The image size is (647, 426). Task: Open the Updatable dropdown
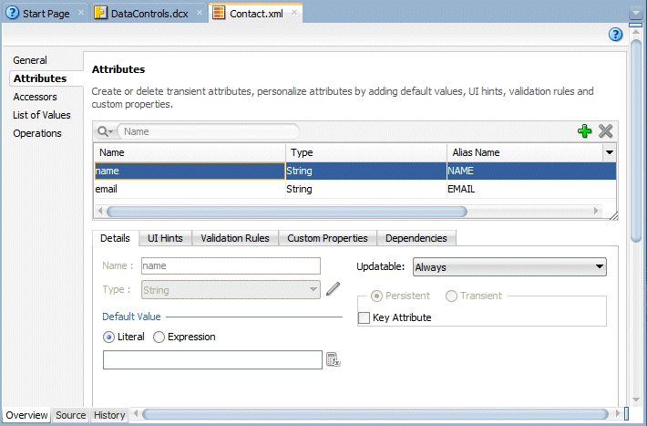(509, 267)
